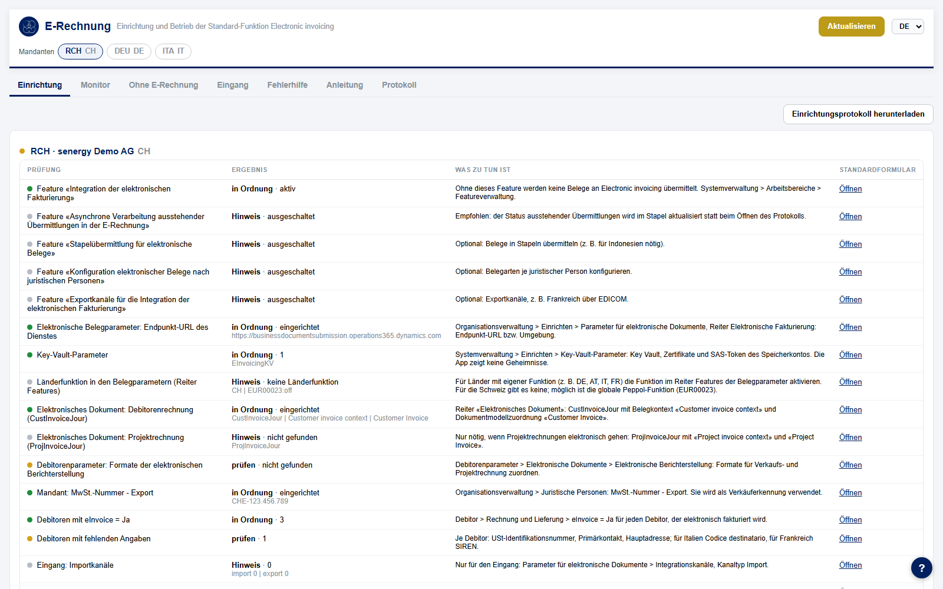
Task: Click Öffnen for Key-Vault-Parameter row
Action: click(x=850, y=355)
